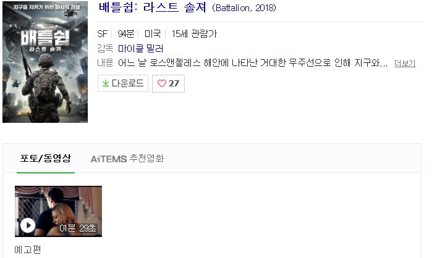Click the synopsis text starting 어느 날
445x258 pixels.
[253, 63]
